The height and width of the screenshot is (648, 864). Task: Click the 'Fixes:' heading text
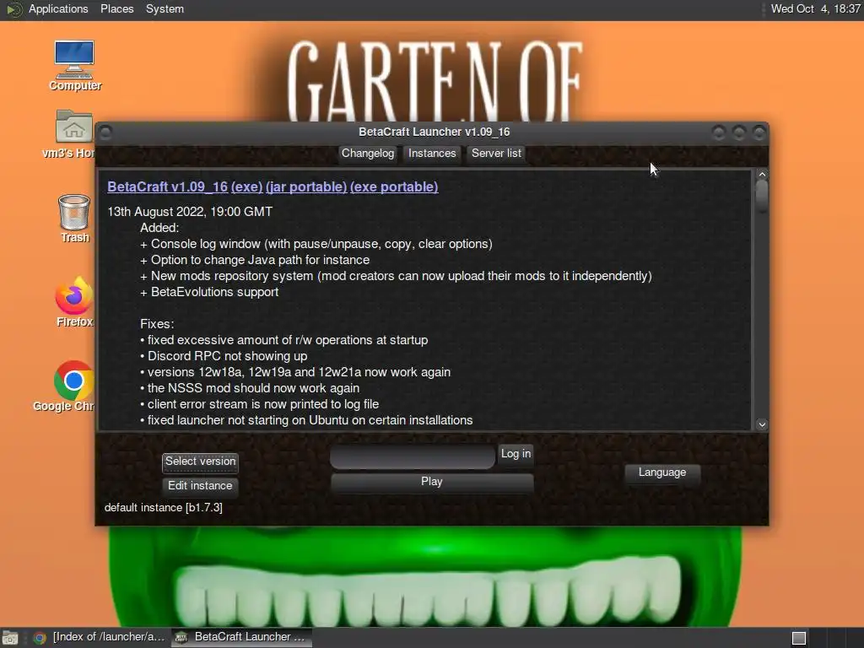tap(157, 325)
